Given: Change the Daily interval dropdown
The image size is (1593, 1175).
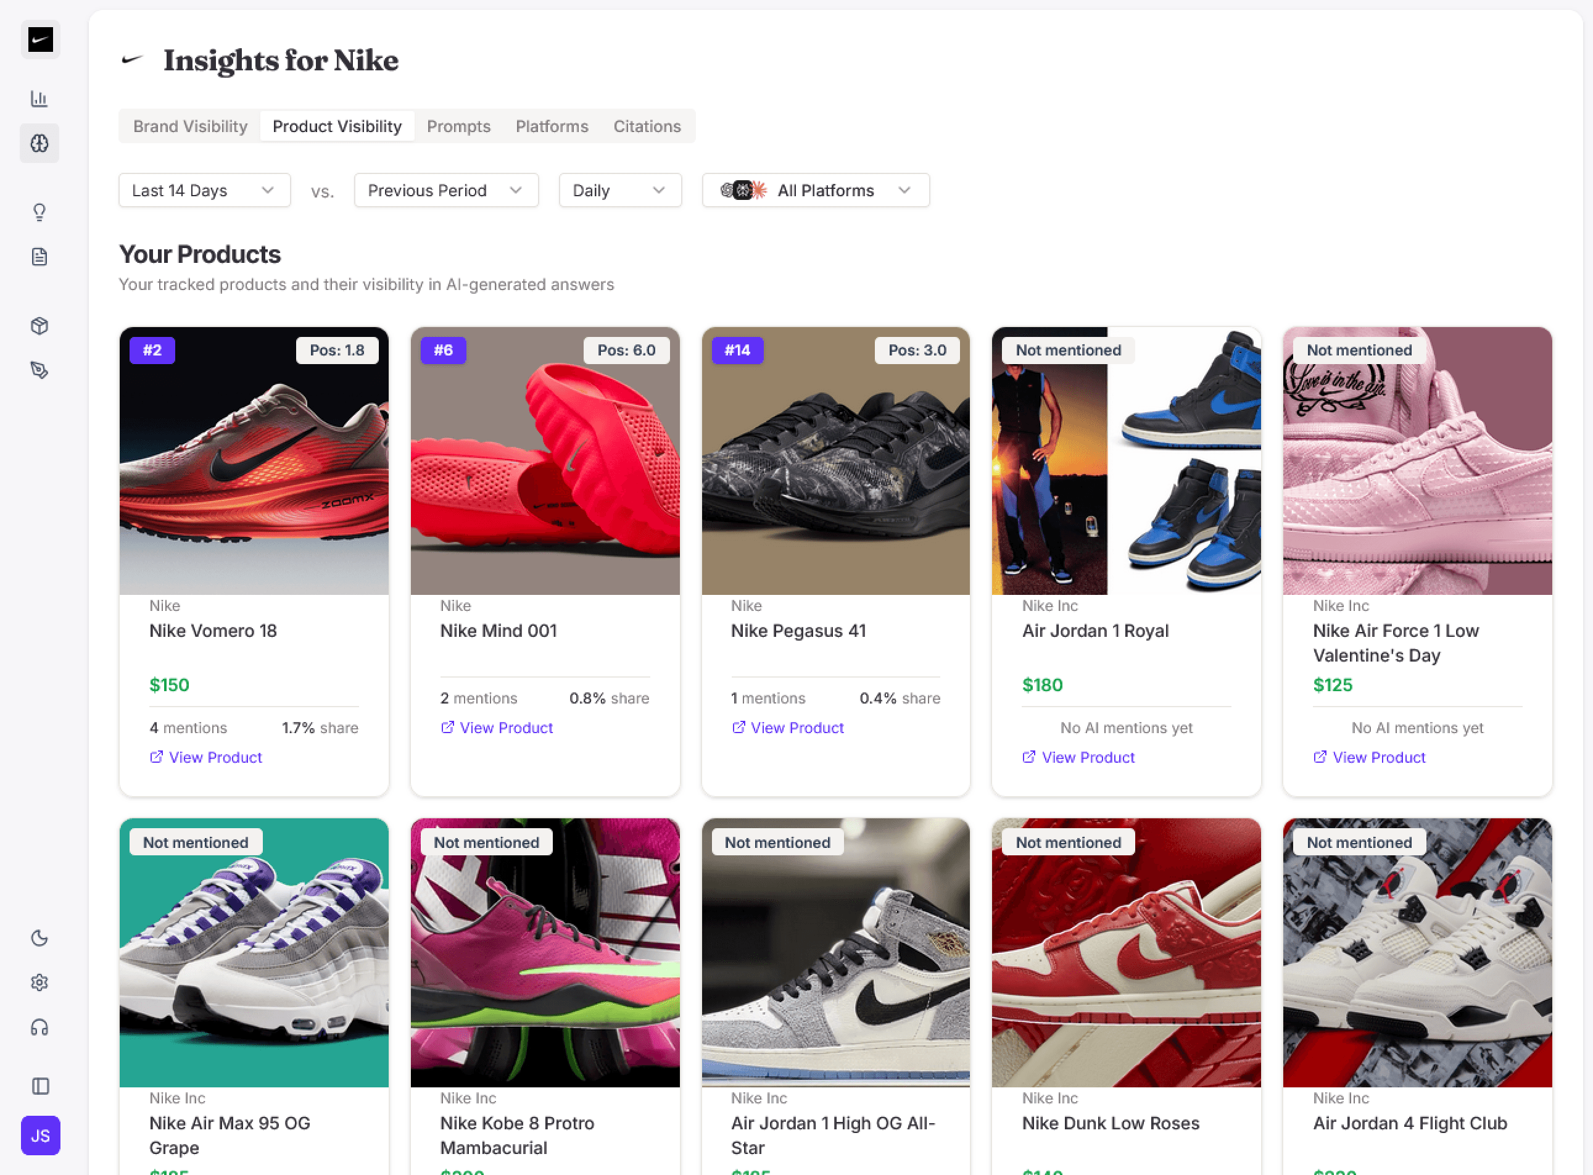Looking at the screenshot, I should [619, 191].
